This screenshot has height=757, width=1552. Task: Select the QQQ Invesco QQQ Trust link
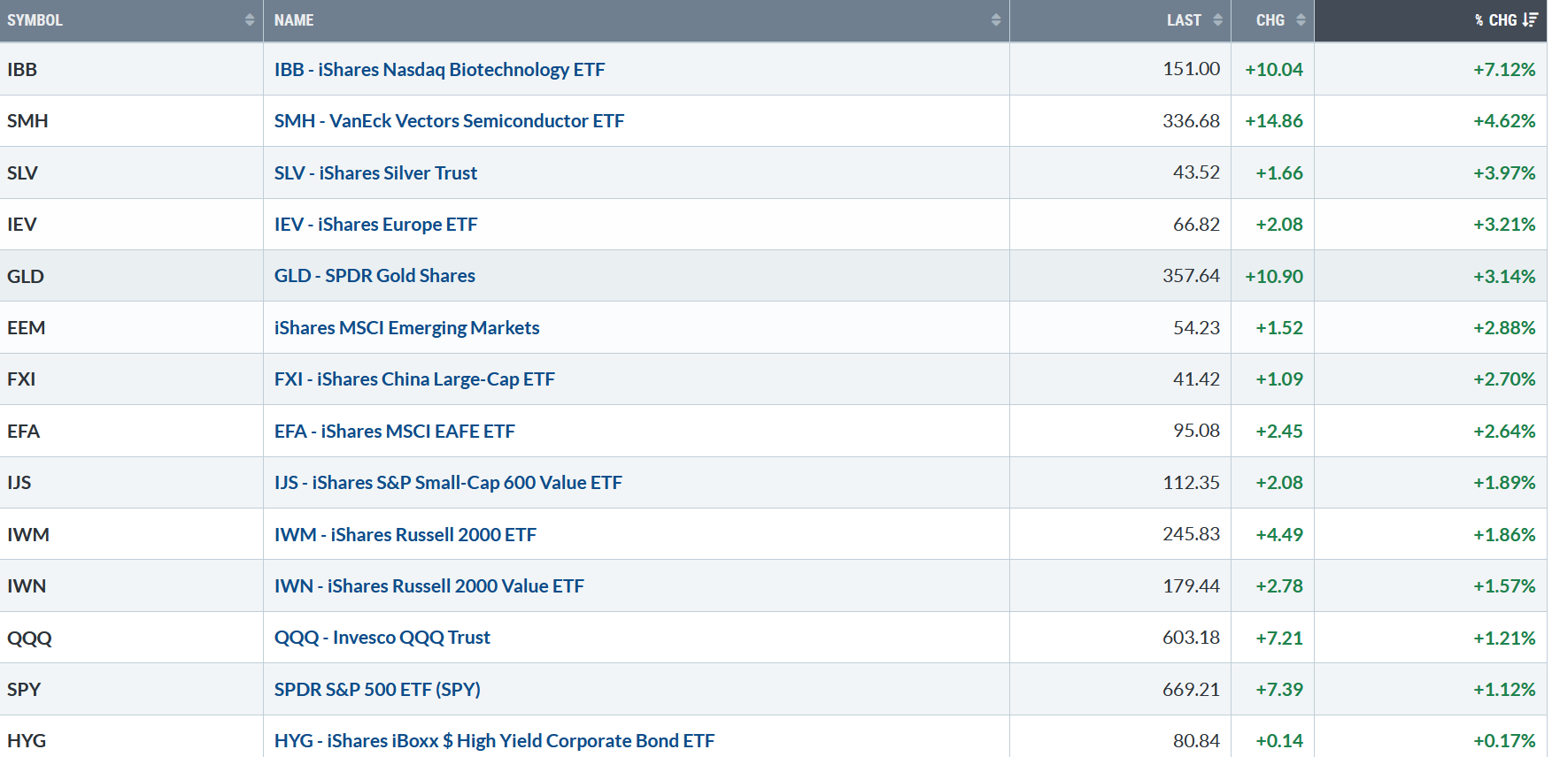[382, 638]
